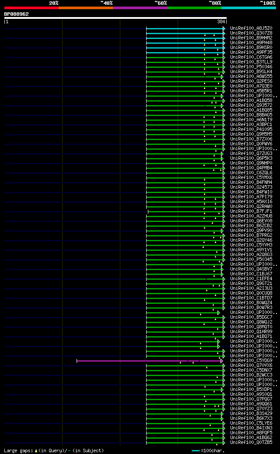
Task: Select the UniRef100_B5DGC7 label
Action: point(251,317)
